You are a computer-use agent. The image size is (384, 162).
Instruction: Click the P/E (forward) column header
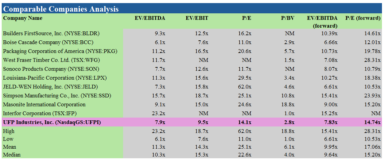363,18
